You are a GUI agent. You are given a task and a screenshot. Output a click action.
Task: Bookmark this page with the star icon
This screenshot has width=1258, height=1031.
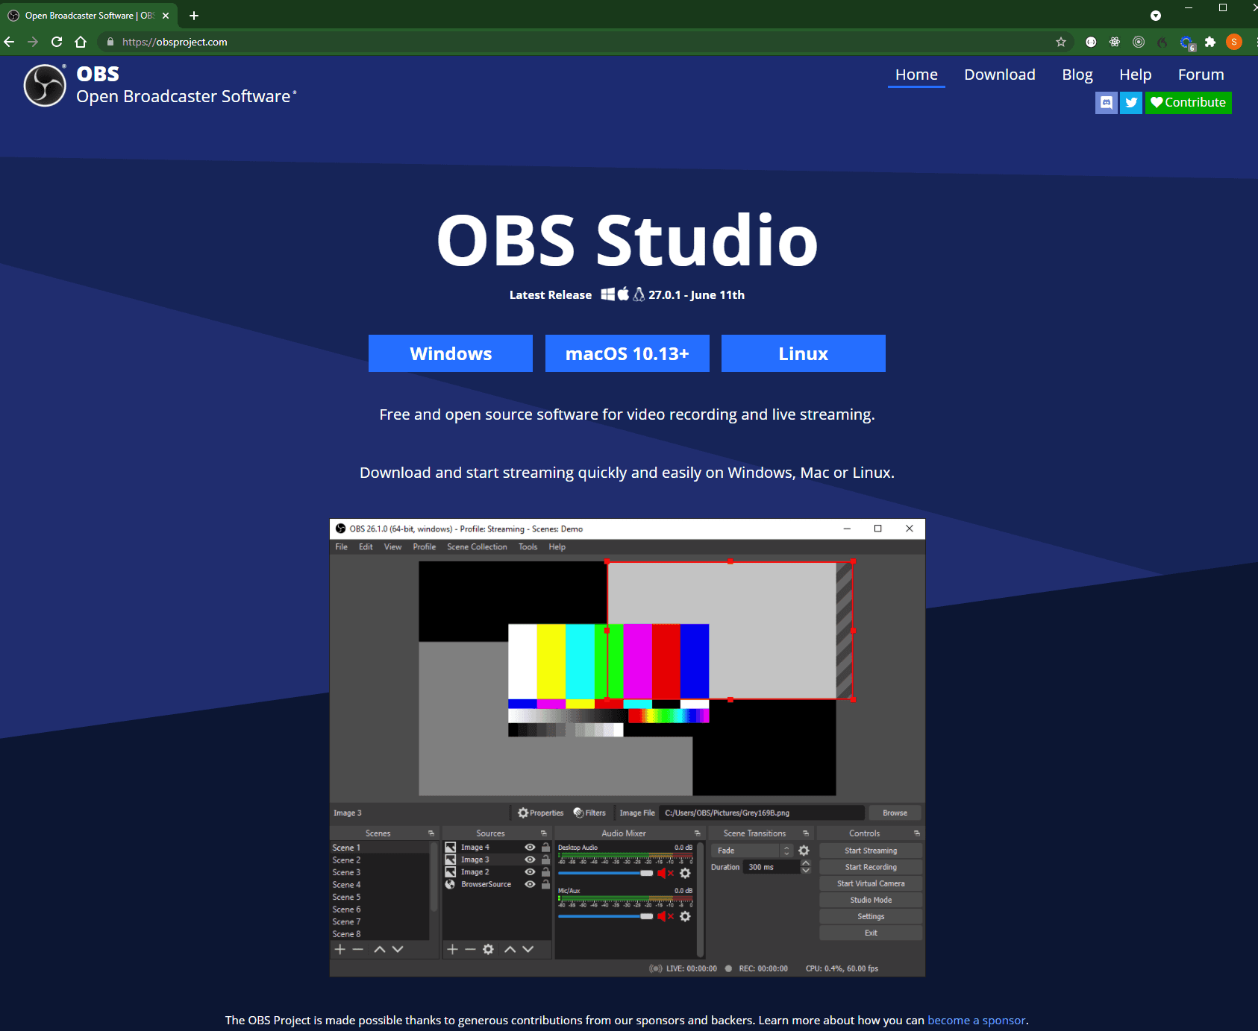1060,42
